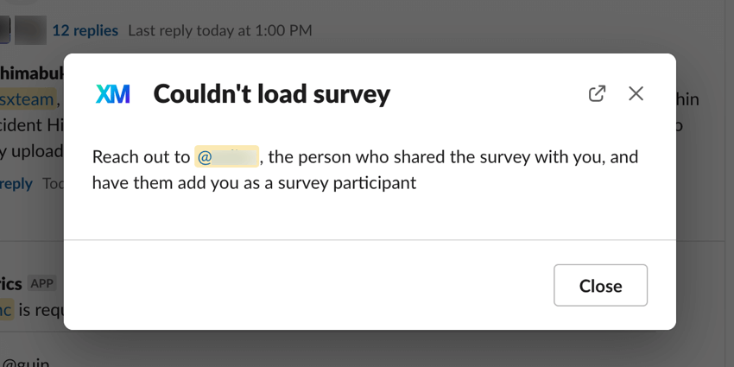The image size is (734, 367).
Task: Click the first avatar at the thread's left edge
Action: pyautogui.click(x=5, y=30)
